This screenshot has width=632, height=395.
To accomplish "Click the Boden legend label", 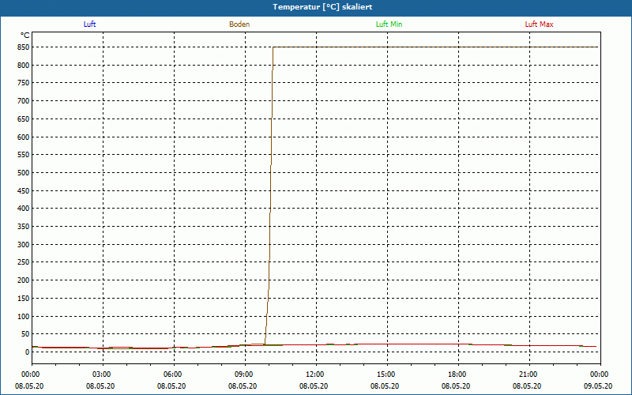I will 239,24.
